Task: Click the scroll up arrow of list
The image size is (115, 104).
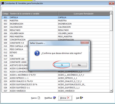Action: coord(111,13)
